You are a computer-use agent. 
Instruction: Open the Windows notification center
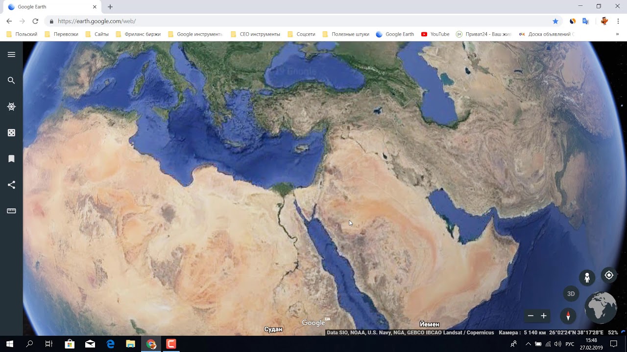tap(614, 344)
